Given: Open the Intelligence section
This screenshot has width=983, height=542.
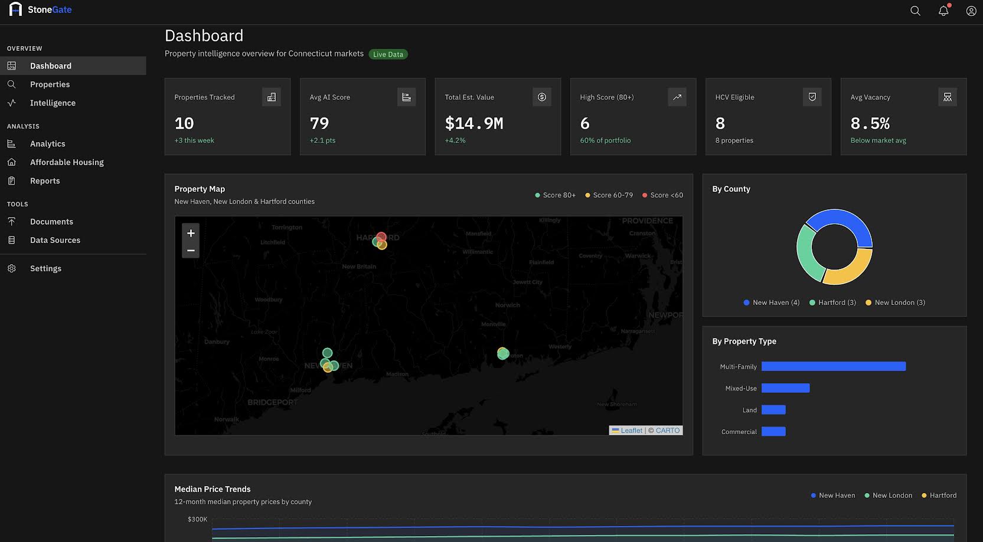Looking at the screenshot, I should coord(73,103).
